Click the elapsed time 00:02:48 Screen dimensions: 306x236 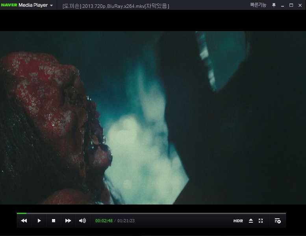coord(104,221)
